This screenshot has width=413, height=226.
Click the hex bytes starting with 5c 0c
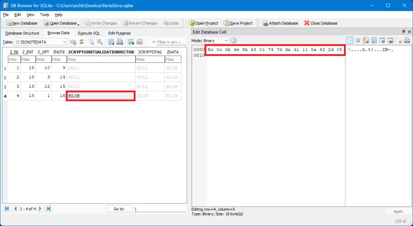(275, 49)
